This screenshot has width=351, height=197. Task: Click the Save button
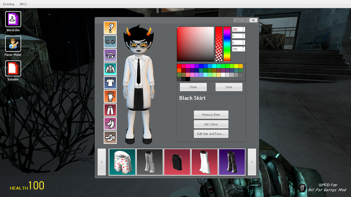229,87
